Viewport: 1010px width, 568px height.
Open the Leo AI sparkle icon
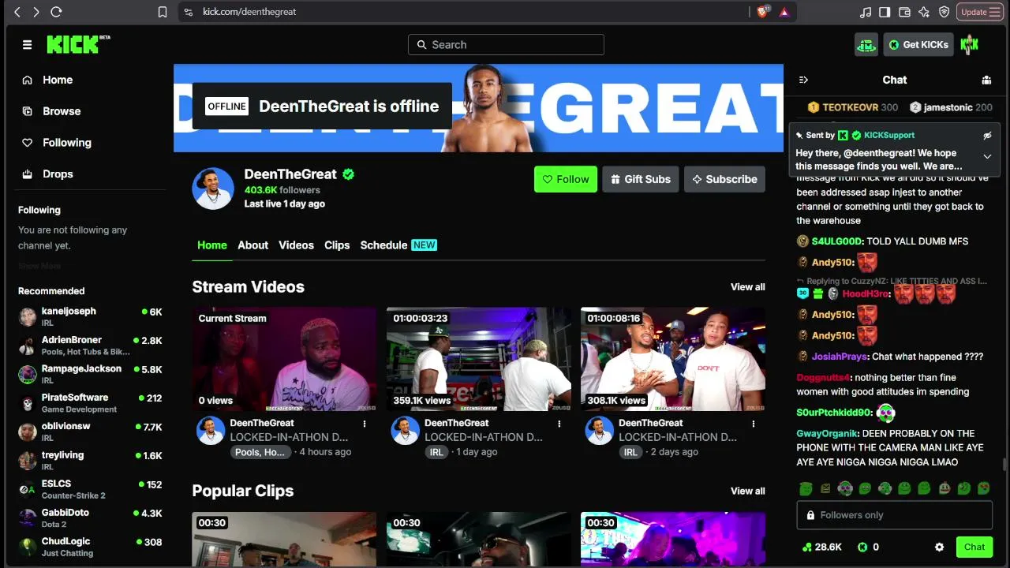pyautogui.click(x=924, y=12)
